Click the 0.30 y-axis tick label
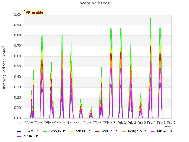189x142 pixels. (x=18, y=87)
